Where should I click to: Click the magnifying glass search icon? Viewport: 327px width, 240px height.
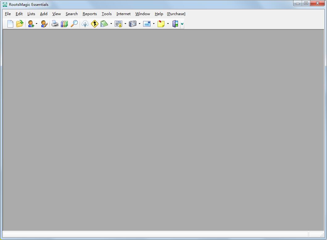pyautogui.click(x=74, y=24)
